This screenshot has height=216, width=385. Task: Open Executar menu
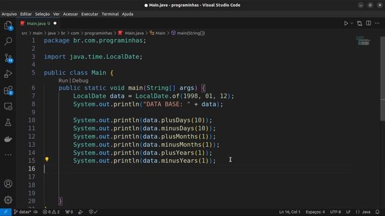90,14
